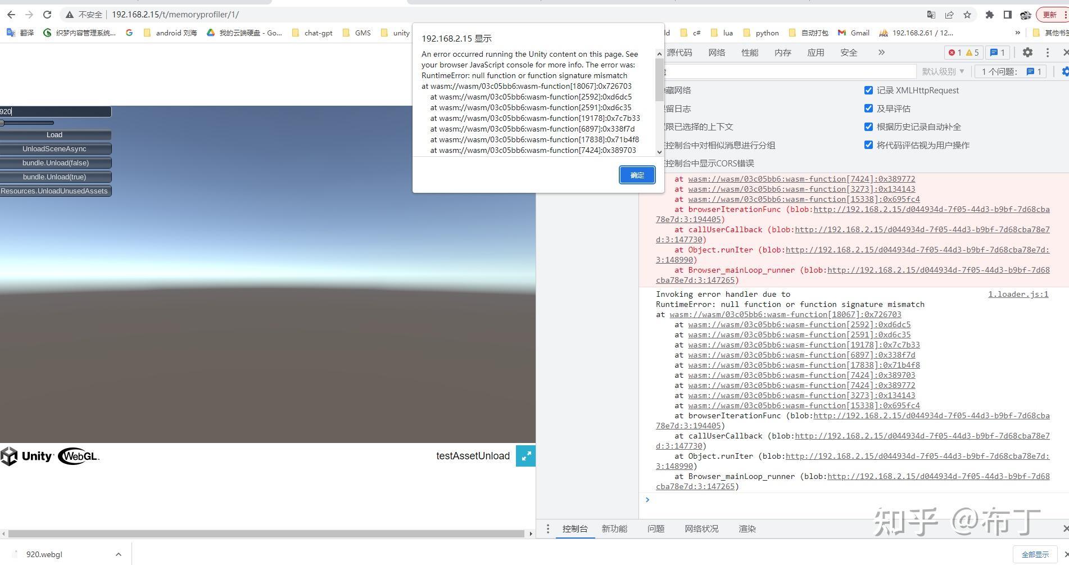Open the 渲染 drawer tab

(748, 529)
